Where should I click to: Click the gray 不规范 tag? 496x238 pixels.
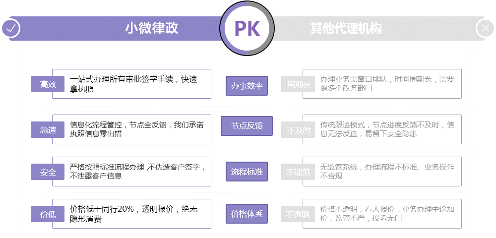[x=298, y=172]
